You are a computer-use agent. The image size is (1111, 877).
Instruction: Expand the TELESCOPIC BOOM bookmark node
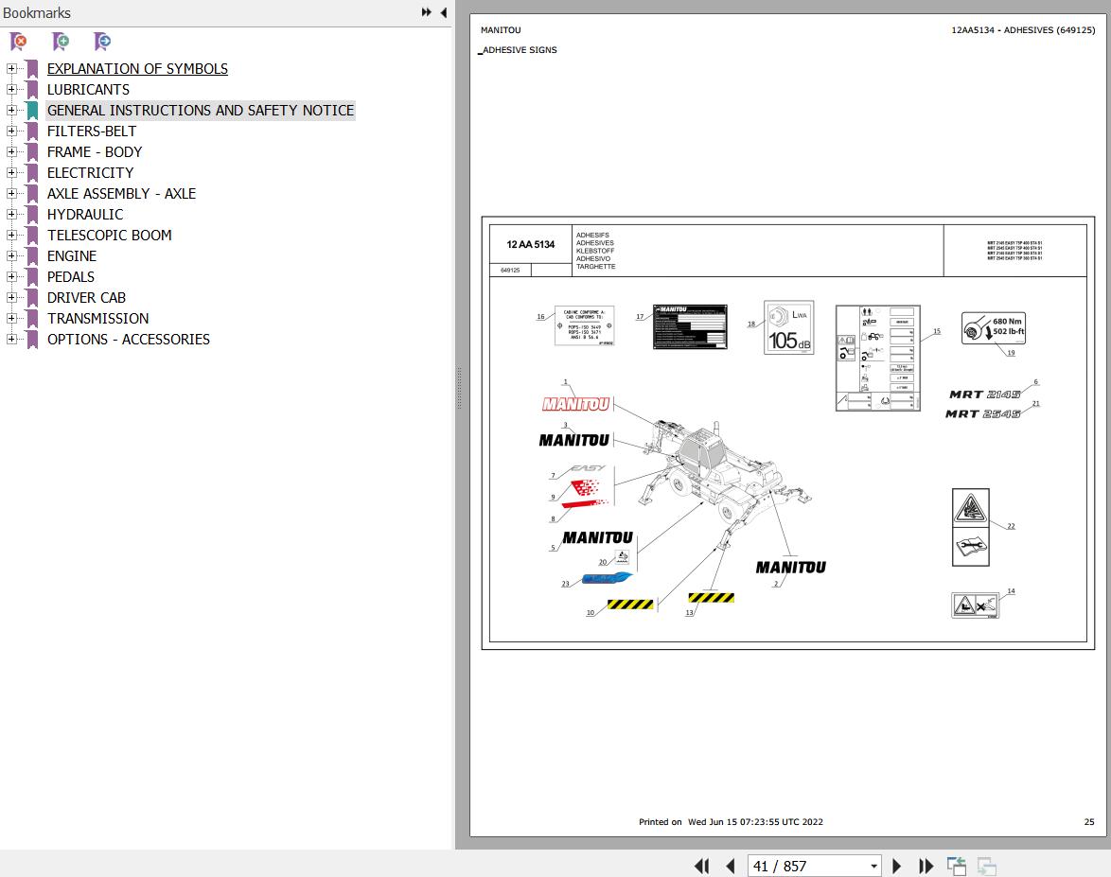(x=11, y=236)
